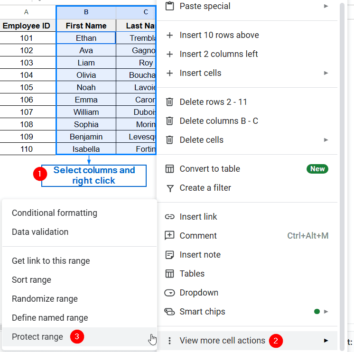Click the three-dot icon for more cell actions
This screenshot has width=354, height=352.
(x=169, y=341)
